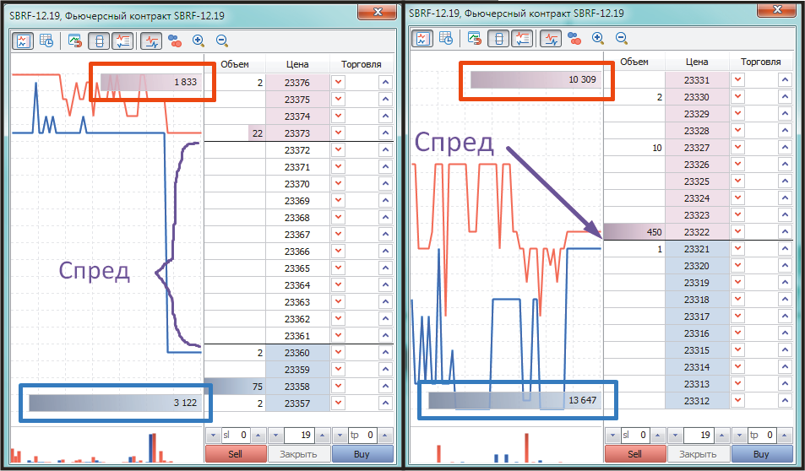Zoom out with magnifier minus in right window
The height and width of the screenshot is (471, 805).
point(621,38)
